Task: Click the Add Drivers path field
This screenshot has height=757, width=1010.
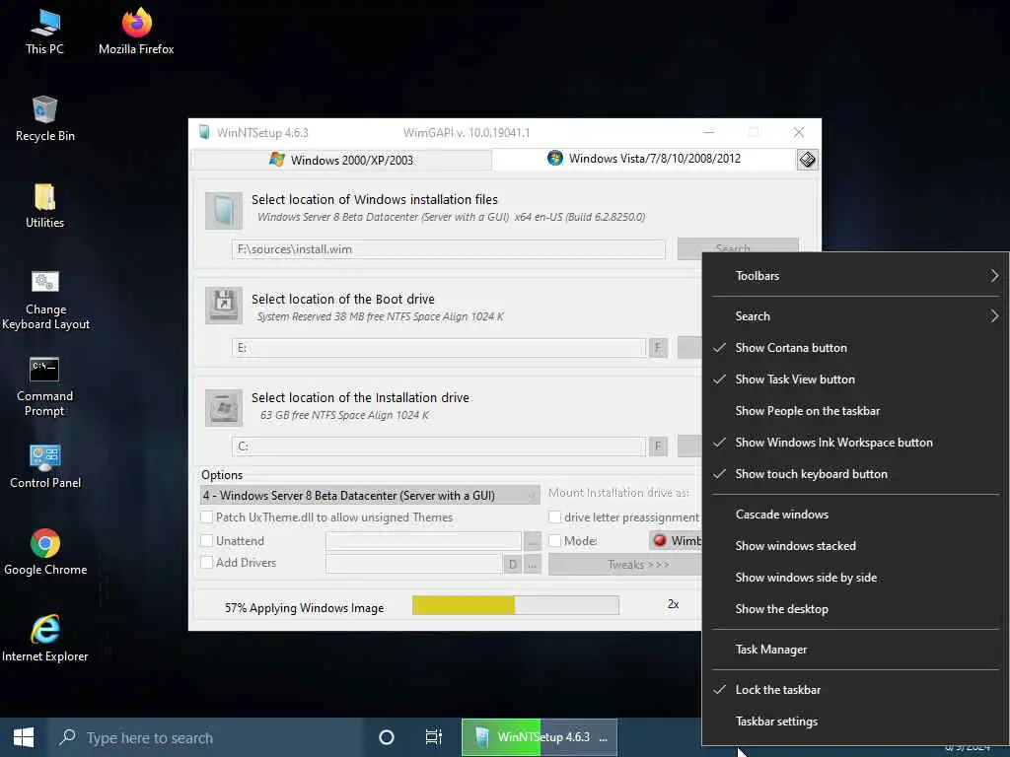Action: click(x=413, y=565)
